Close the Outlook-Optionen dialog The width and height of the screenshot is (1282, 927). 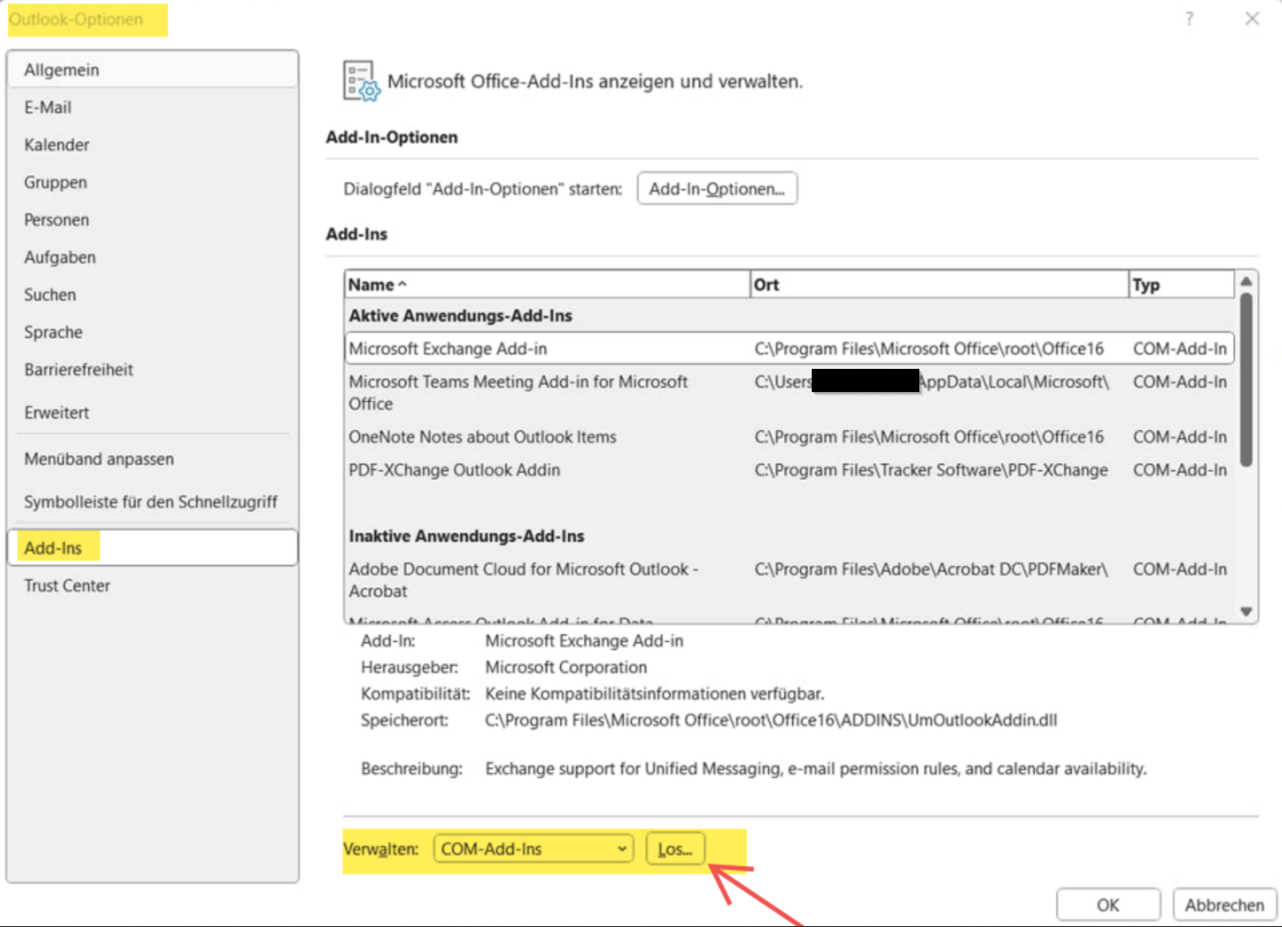pos(1252,19)
